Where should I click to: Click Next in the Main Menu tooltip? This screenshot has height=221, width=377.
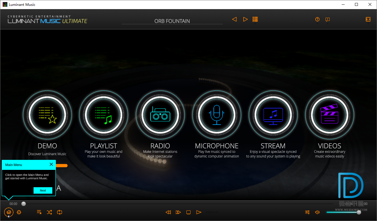point(43,190)
